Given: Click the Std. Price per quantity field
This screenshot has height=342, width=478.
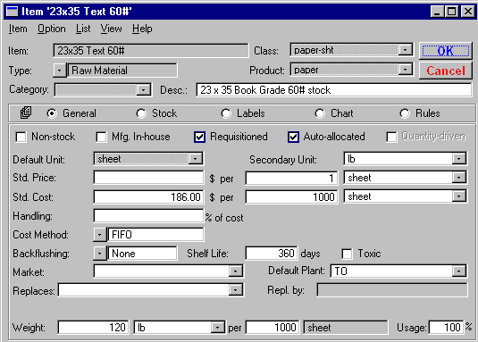Looking at the screenshot, I should tap(291, 178).
